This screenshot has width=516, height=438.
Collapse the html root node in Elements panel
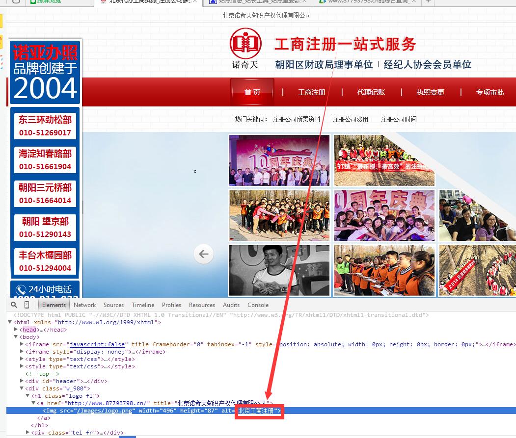[10, 322]
